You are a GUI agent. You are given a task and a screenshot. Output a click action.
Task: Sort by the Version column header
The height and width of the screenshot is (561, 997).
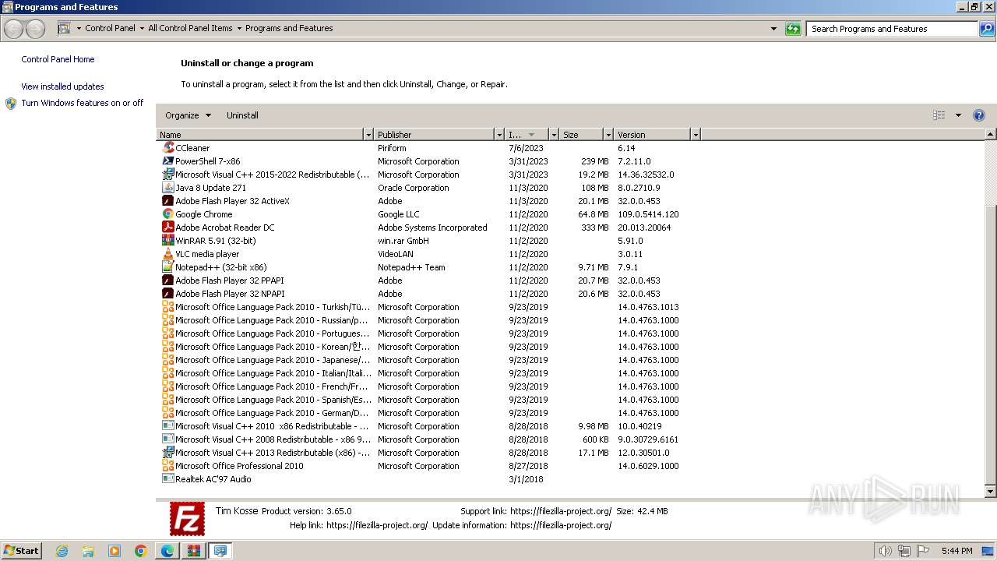pyautogui.click(x=653, y=135)
